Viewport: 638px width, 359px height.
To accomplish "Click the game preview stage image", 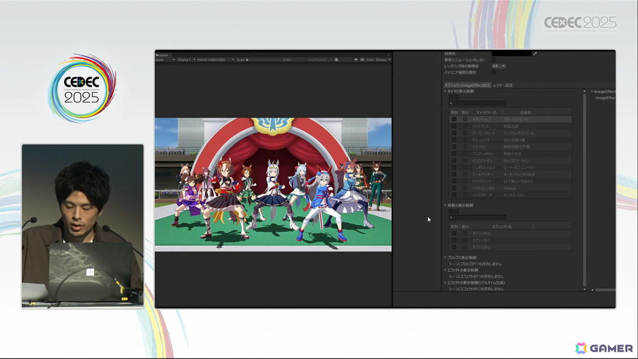I will tap(273, 185).
